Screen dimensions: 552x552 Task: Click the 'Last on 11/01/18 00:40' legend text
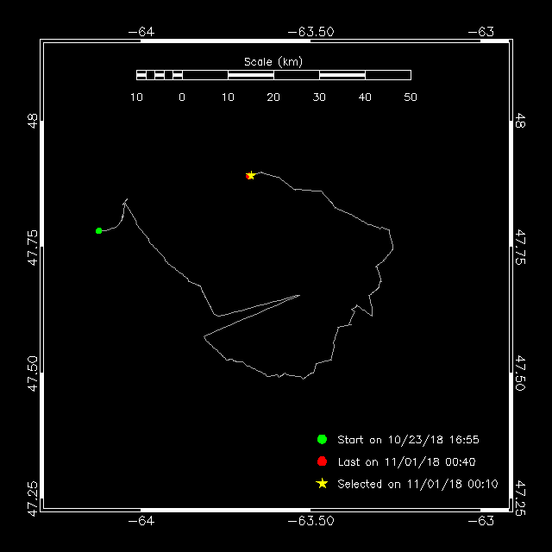coord(406,462)
